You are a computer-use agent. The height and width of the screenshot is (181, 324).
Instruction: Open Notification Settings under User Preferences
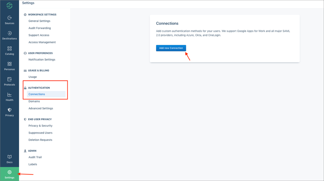(x=42, y=60)
